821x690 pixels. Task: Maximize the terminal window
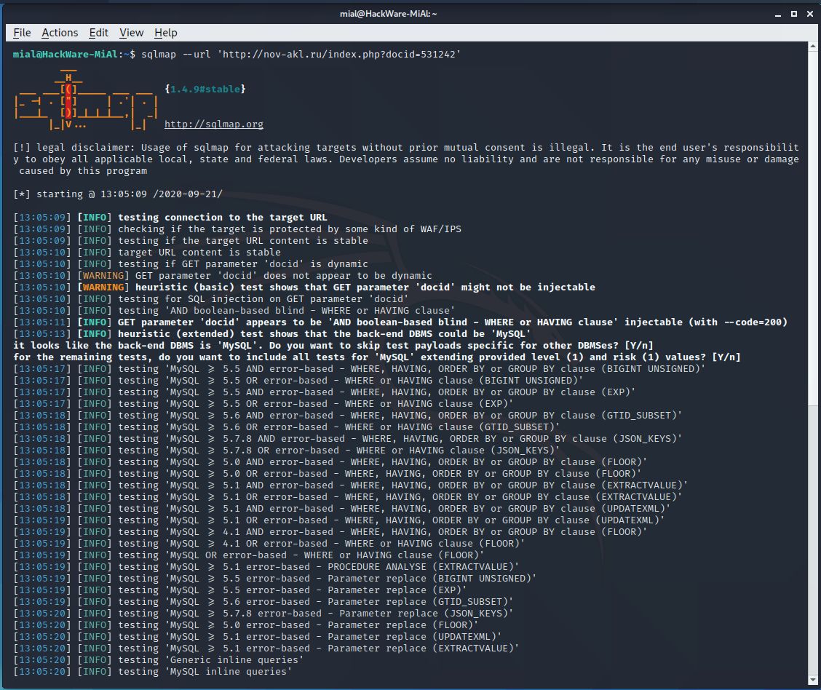coord(794,14)
